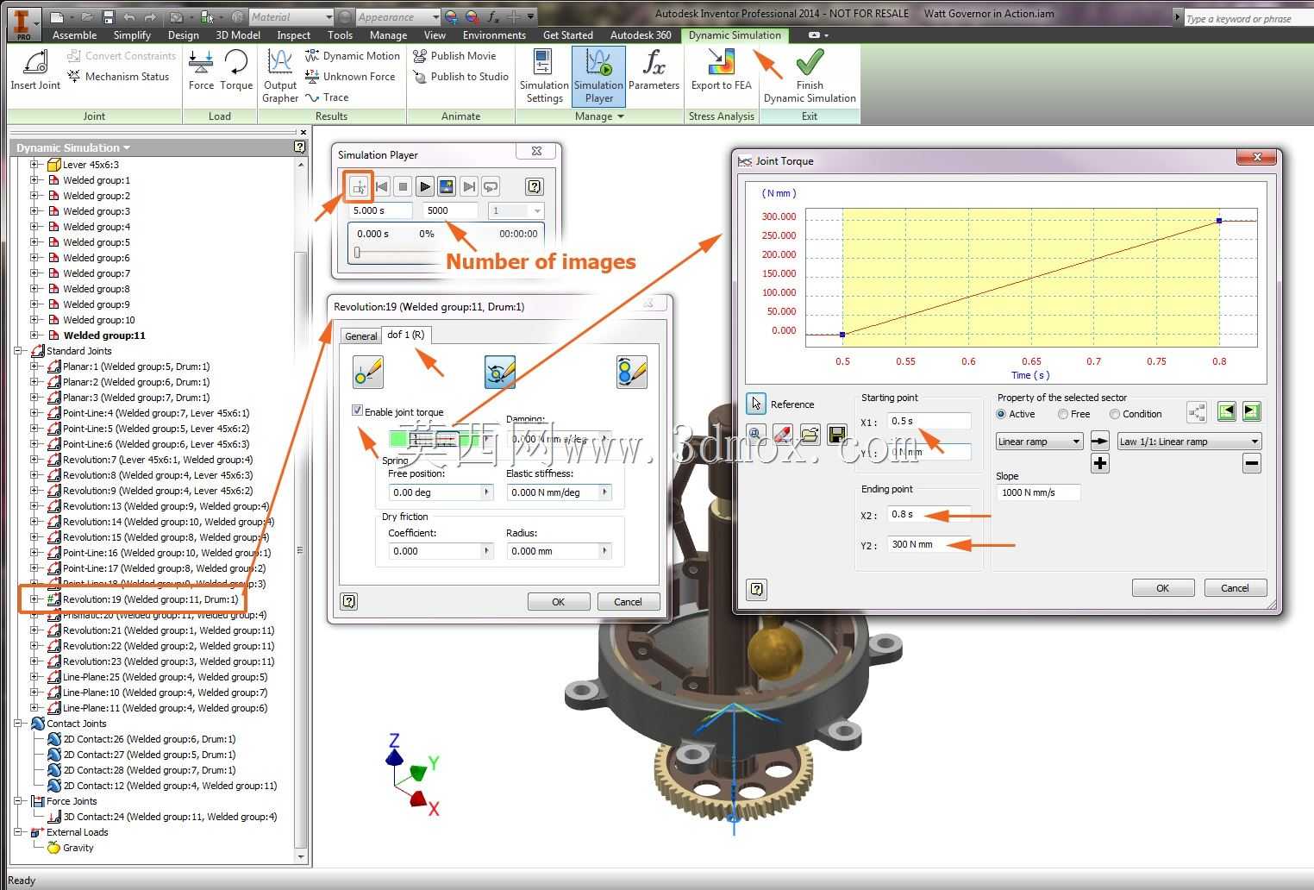Select edit joint torque icon in joint dialog
This screenshot has width=1314, height=890.
[x=499, y=372]
